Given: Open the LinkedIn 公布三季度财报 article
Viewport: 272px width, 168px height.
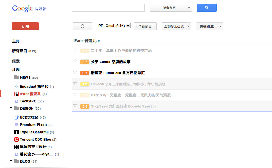Looking at the screenshot, I should coord(128,84).
